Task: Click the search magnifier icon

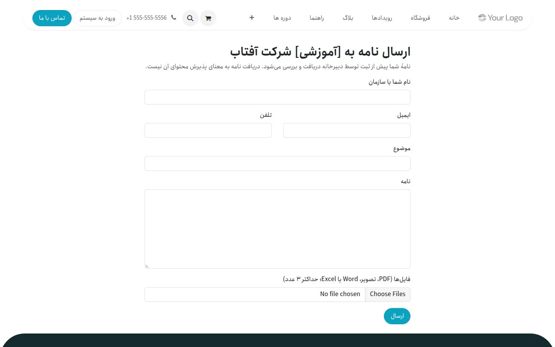Action: 190,18
